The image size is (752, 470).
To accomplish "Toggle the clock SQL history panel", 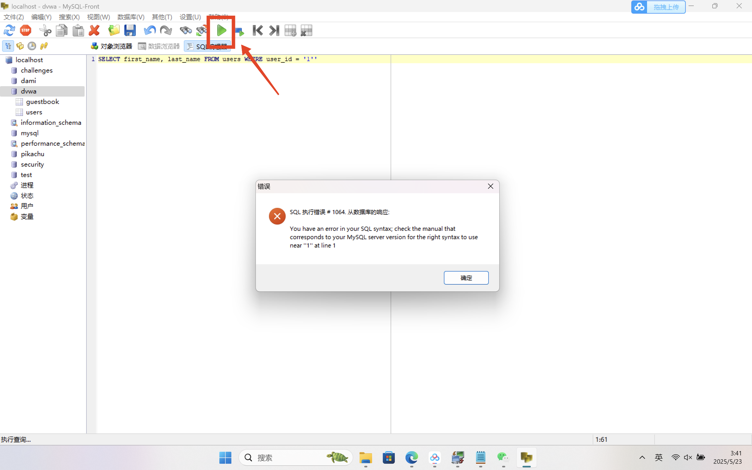I will [32, 46].
